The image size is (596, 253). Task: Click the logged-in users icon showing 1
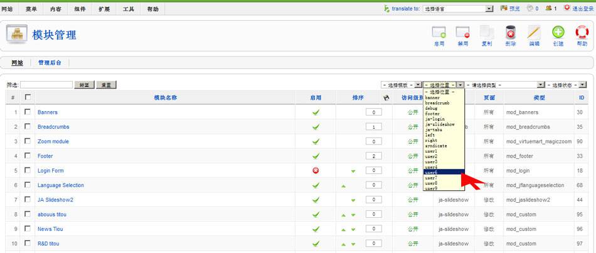coord(548,8)
